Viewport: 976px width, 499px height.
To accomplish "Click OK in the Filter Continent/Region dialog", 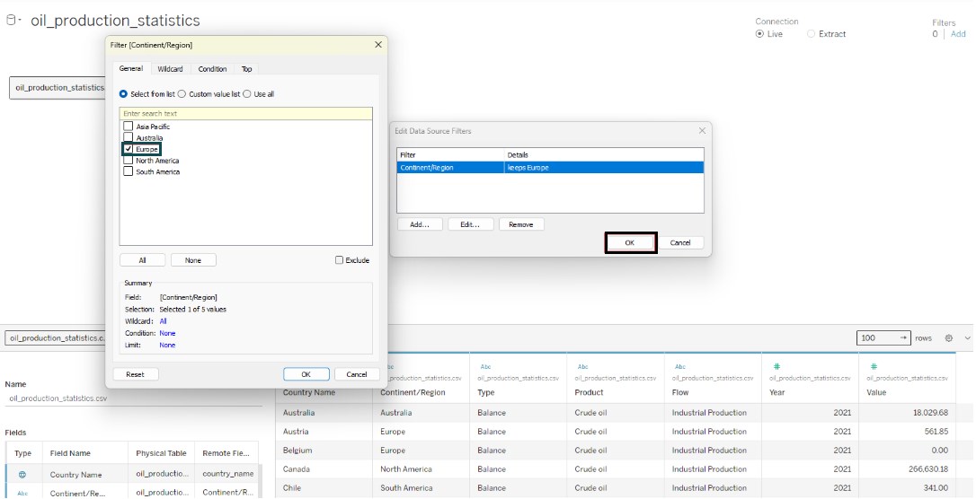I will tap(306, 374).
